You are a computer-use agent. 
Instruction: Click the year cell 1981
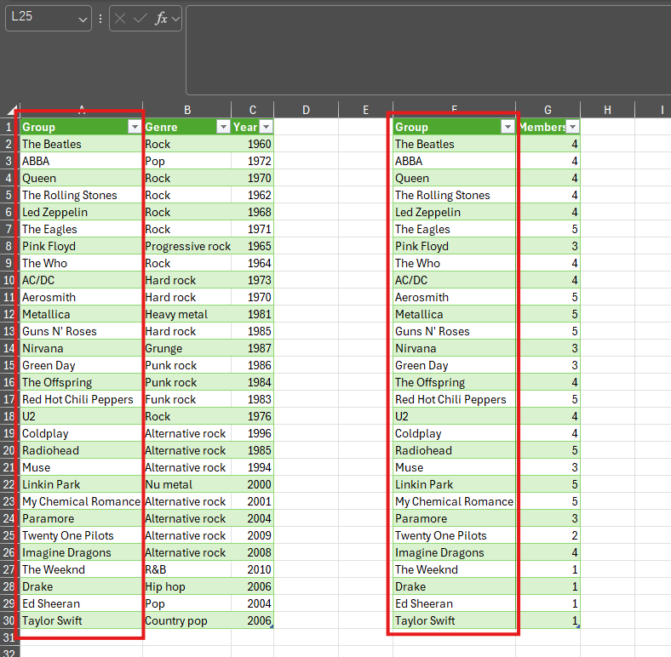coord(253,314)
